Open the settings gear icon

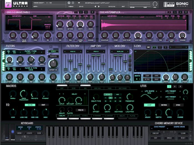(73, 3)
